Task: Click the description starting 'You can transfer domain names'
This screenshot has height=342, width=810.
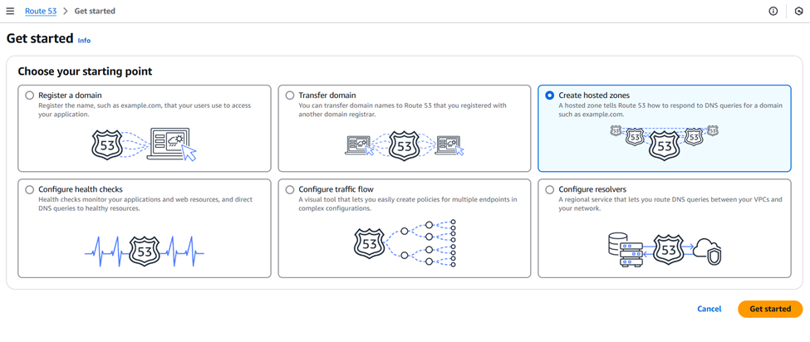Action: coord(403,110)
